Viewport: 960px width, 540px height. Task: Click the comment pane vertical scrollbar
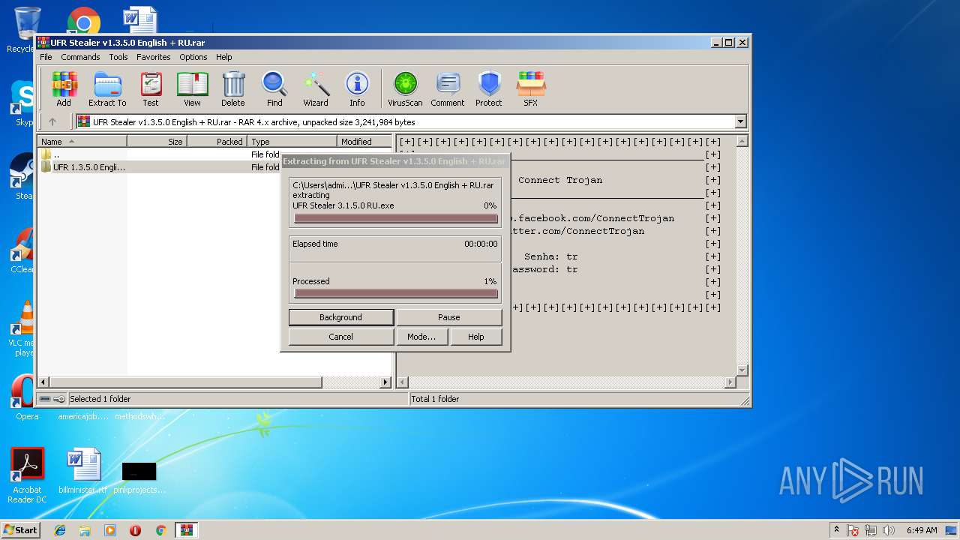[742, 255]
